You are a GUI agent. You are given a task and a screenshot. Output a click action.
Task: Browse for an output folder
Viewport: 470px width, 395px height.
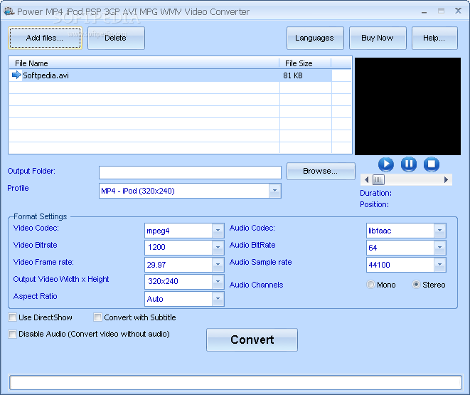[321, 171]
